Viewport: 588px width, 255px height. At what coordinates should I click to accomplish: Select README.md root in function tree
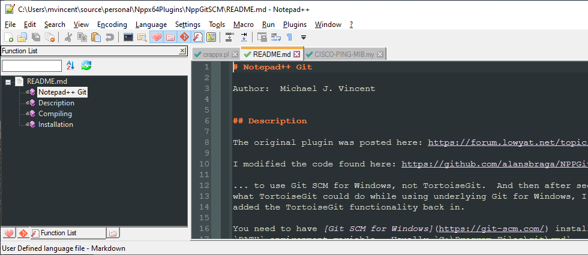point(47,81)
